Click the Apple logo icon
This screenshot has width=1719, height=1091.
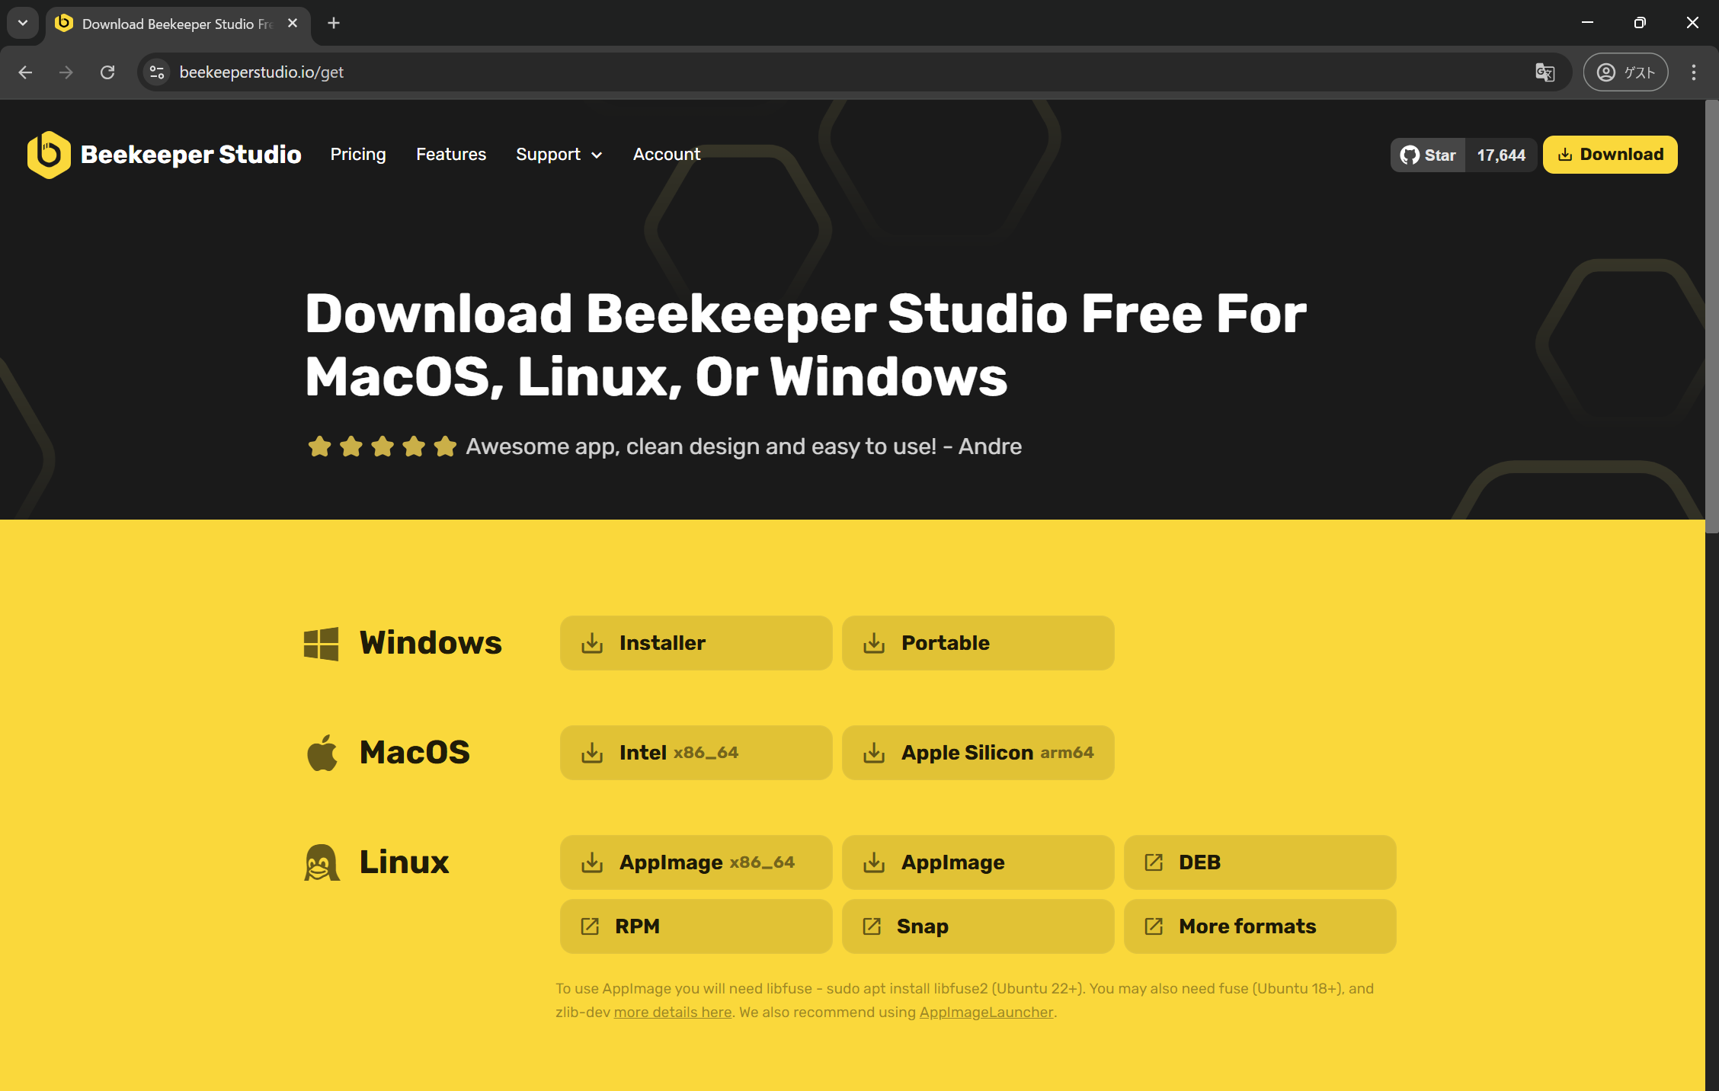click(322, 753)
